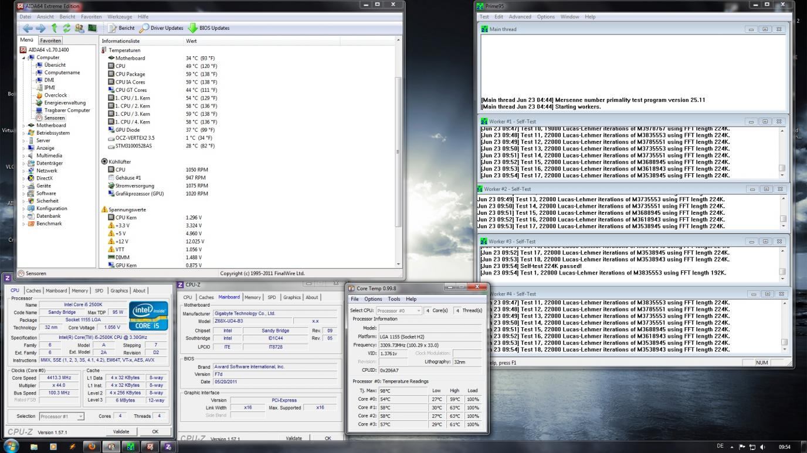Click AIDA64 green monitor board toolbar icon
The height and width of the screenshot is (453, 807).
click(92, 28)
